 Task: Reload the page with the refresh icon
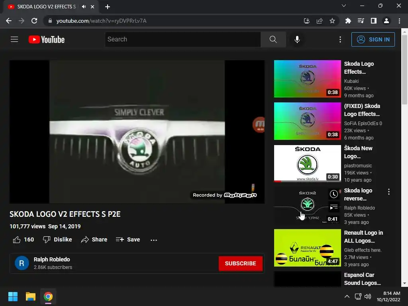click(34, 21)
